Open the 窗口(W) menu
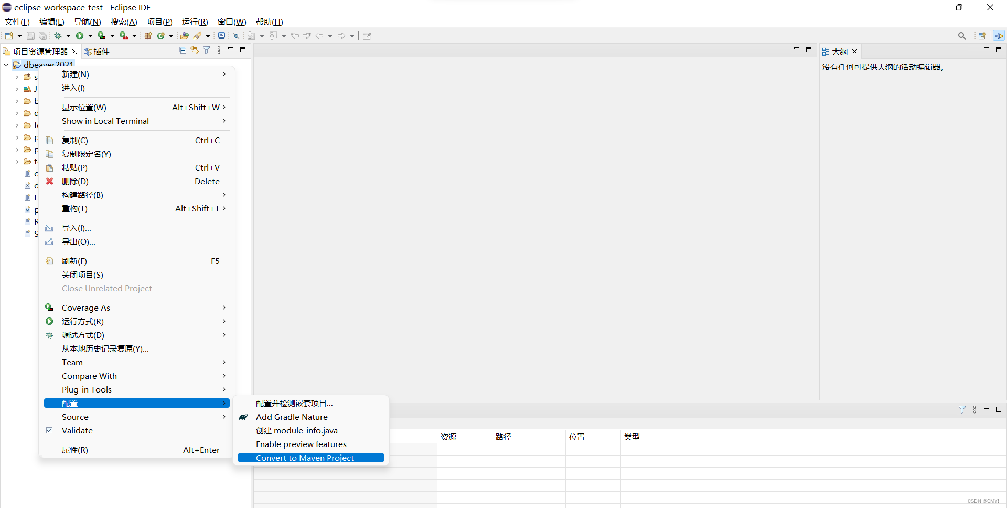1007x508 pixels. tap(231, 22)
